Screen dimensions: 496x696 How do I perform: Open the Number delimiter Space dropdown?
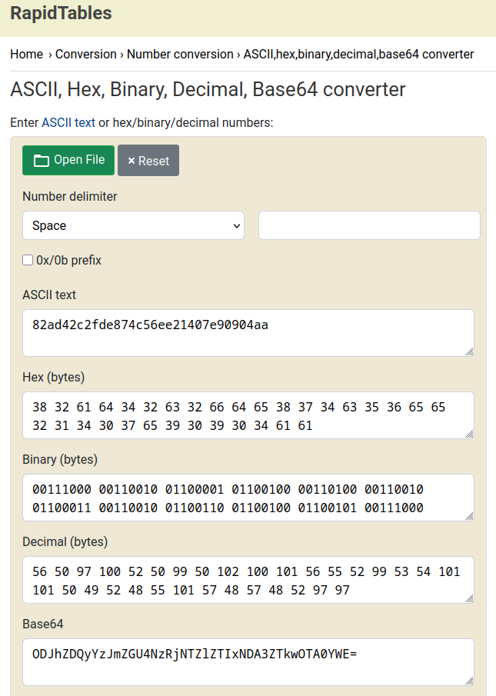[x=134, y=225]
